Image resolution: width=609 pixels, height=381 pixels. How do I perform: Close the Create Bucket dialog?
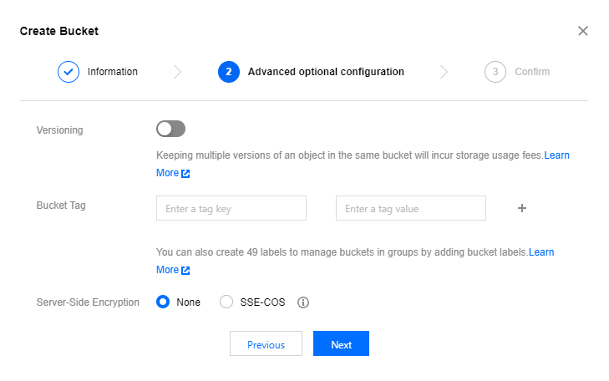click(x=583, y=31)
